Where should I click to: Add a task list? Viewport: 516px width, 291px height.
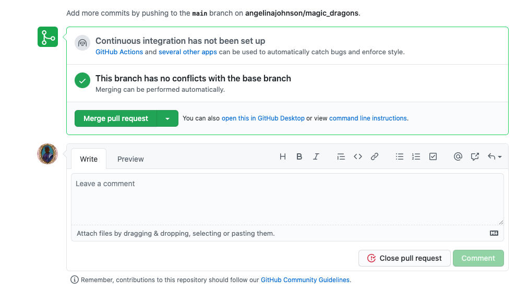(433, 156)
